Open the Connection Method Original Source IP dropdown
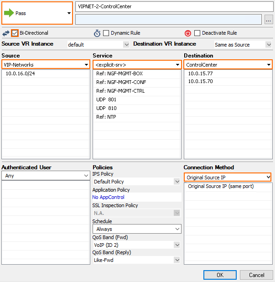The height and width of the screenshot is (282, 275). coord(228,178)
